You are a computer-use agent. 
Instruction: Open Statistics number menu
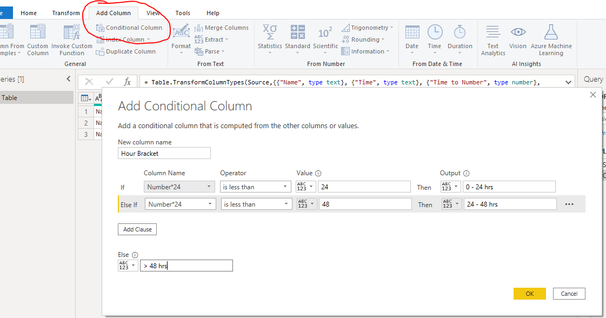[x=270, y=39]
